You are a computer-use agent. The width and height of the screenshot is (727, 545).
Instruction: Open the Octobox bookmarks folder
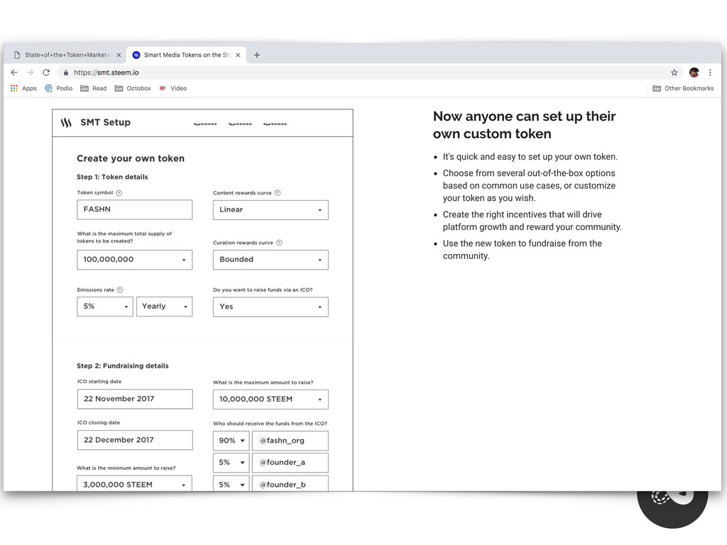point(133,88)
